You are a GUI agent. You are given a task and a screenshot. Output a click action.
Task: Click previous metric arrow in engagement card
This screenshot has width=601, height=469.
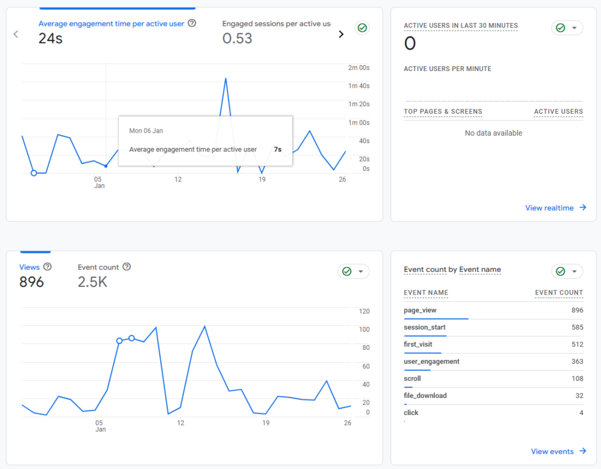tap(16, 34)
